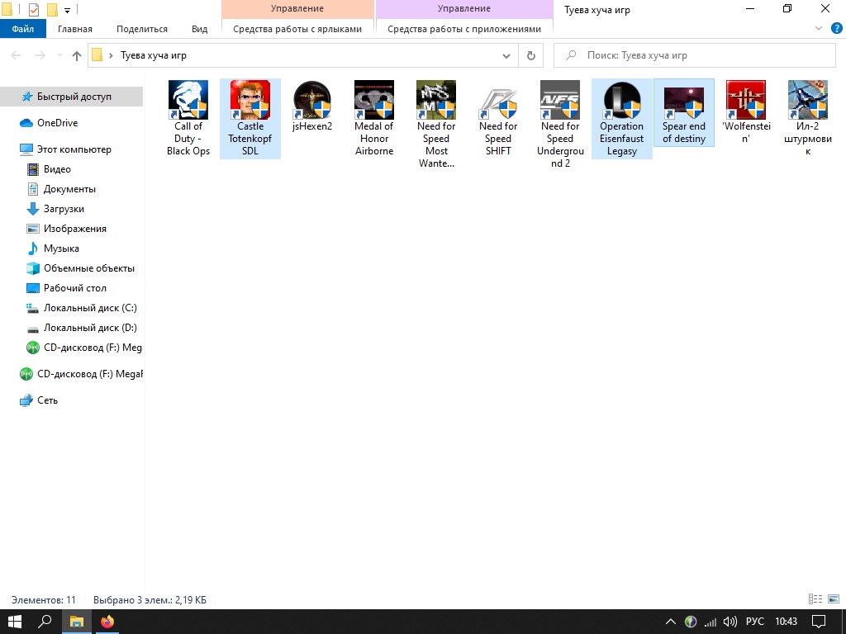Select the Need for Speed SHIFT shortcut
The height and width of the screenshot is (634, 846).
click(498, 119)
